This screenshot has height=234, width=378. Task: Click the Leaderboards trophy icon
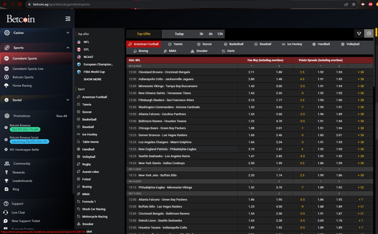(x=6, y=181)
